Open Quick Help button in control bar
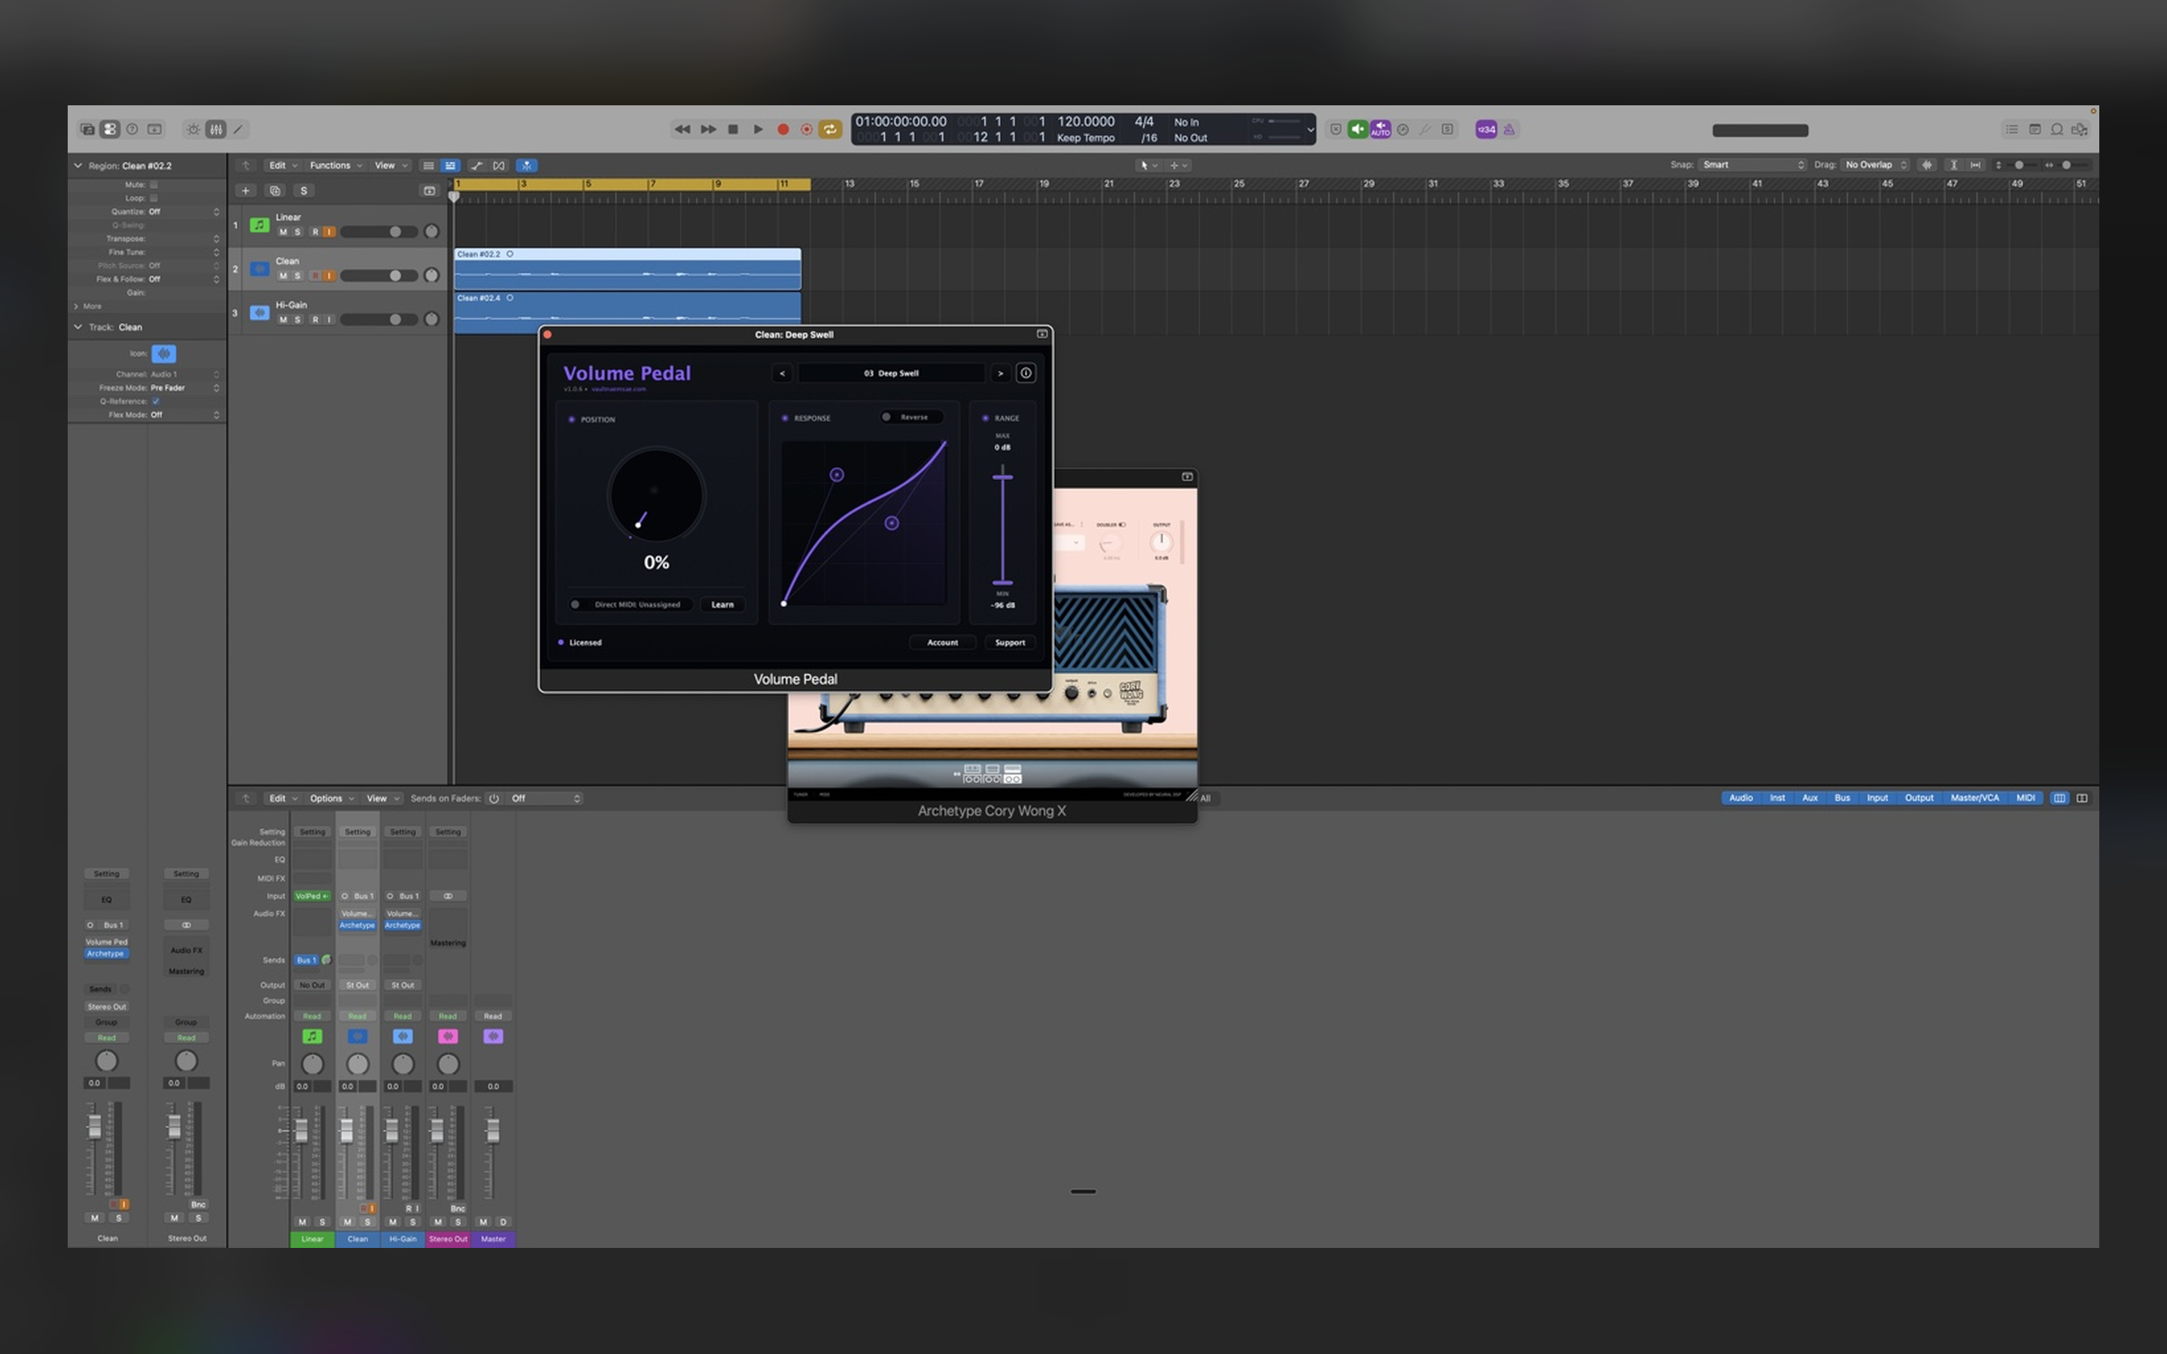This screenshot has height=1354, width=2167. pyautogui.click(x=132, y=129)
